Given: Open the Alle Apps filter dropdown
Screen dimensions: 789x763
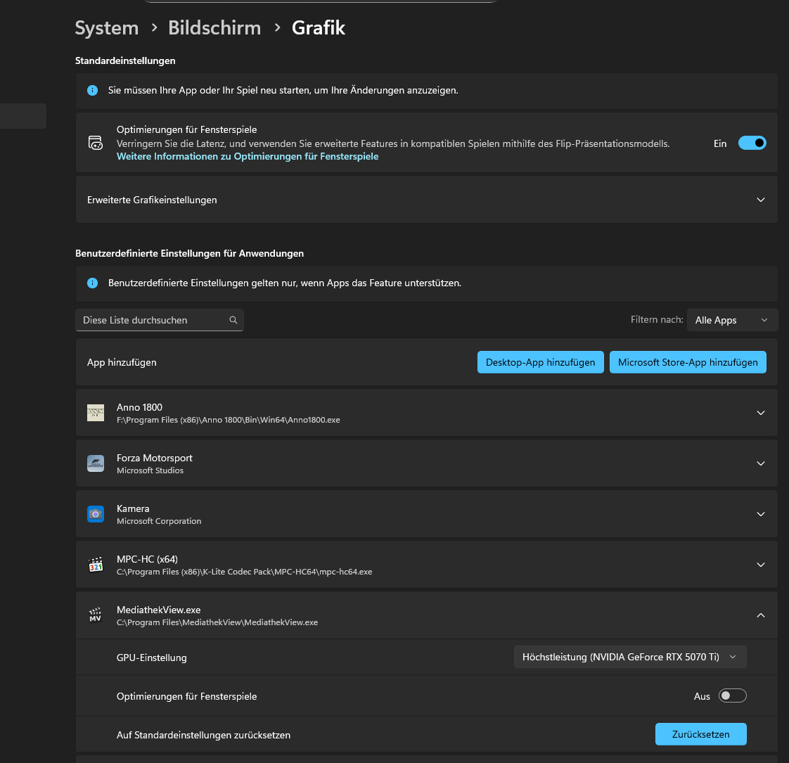Looking at the screenshot, I should coord(732,320).
